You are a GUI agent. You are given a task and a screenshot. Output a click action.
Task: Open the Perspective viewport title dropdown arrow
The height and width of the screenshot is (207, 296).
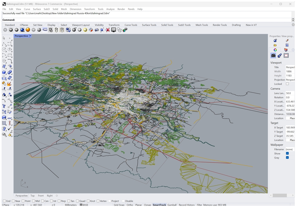tap(30, 36)
